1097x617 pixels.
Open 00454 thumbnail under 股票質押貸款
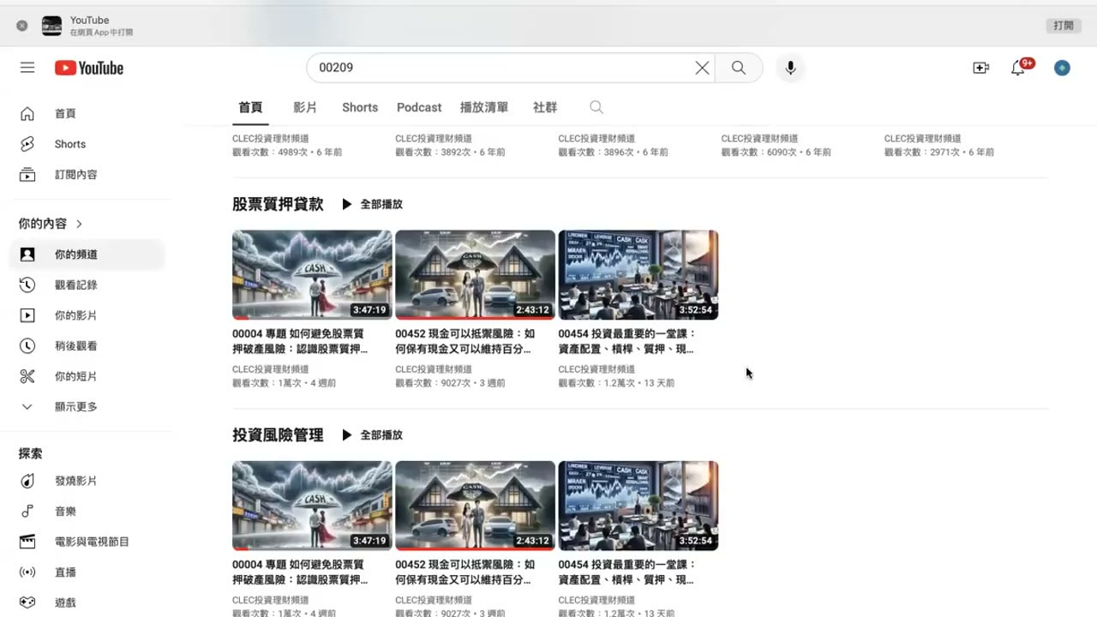(x=638, y=275)
